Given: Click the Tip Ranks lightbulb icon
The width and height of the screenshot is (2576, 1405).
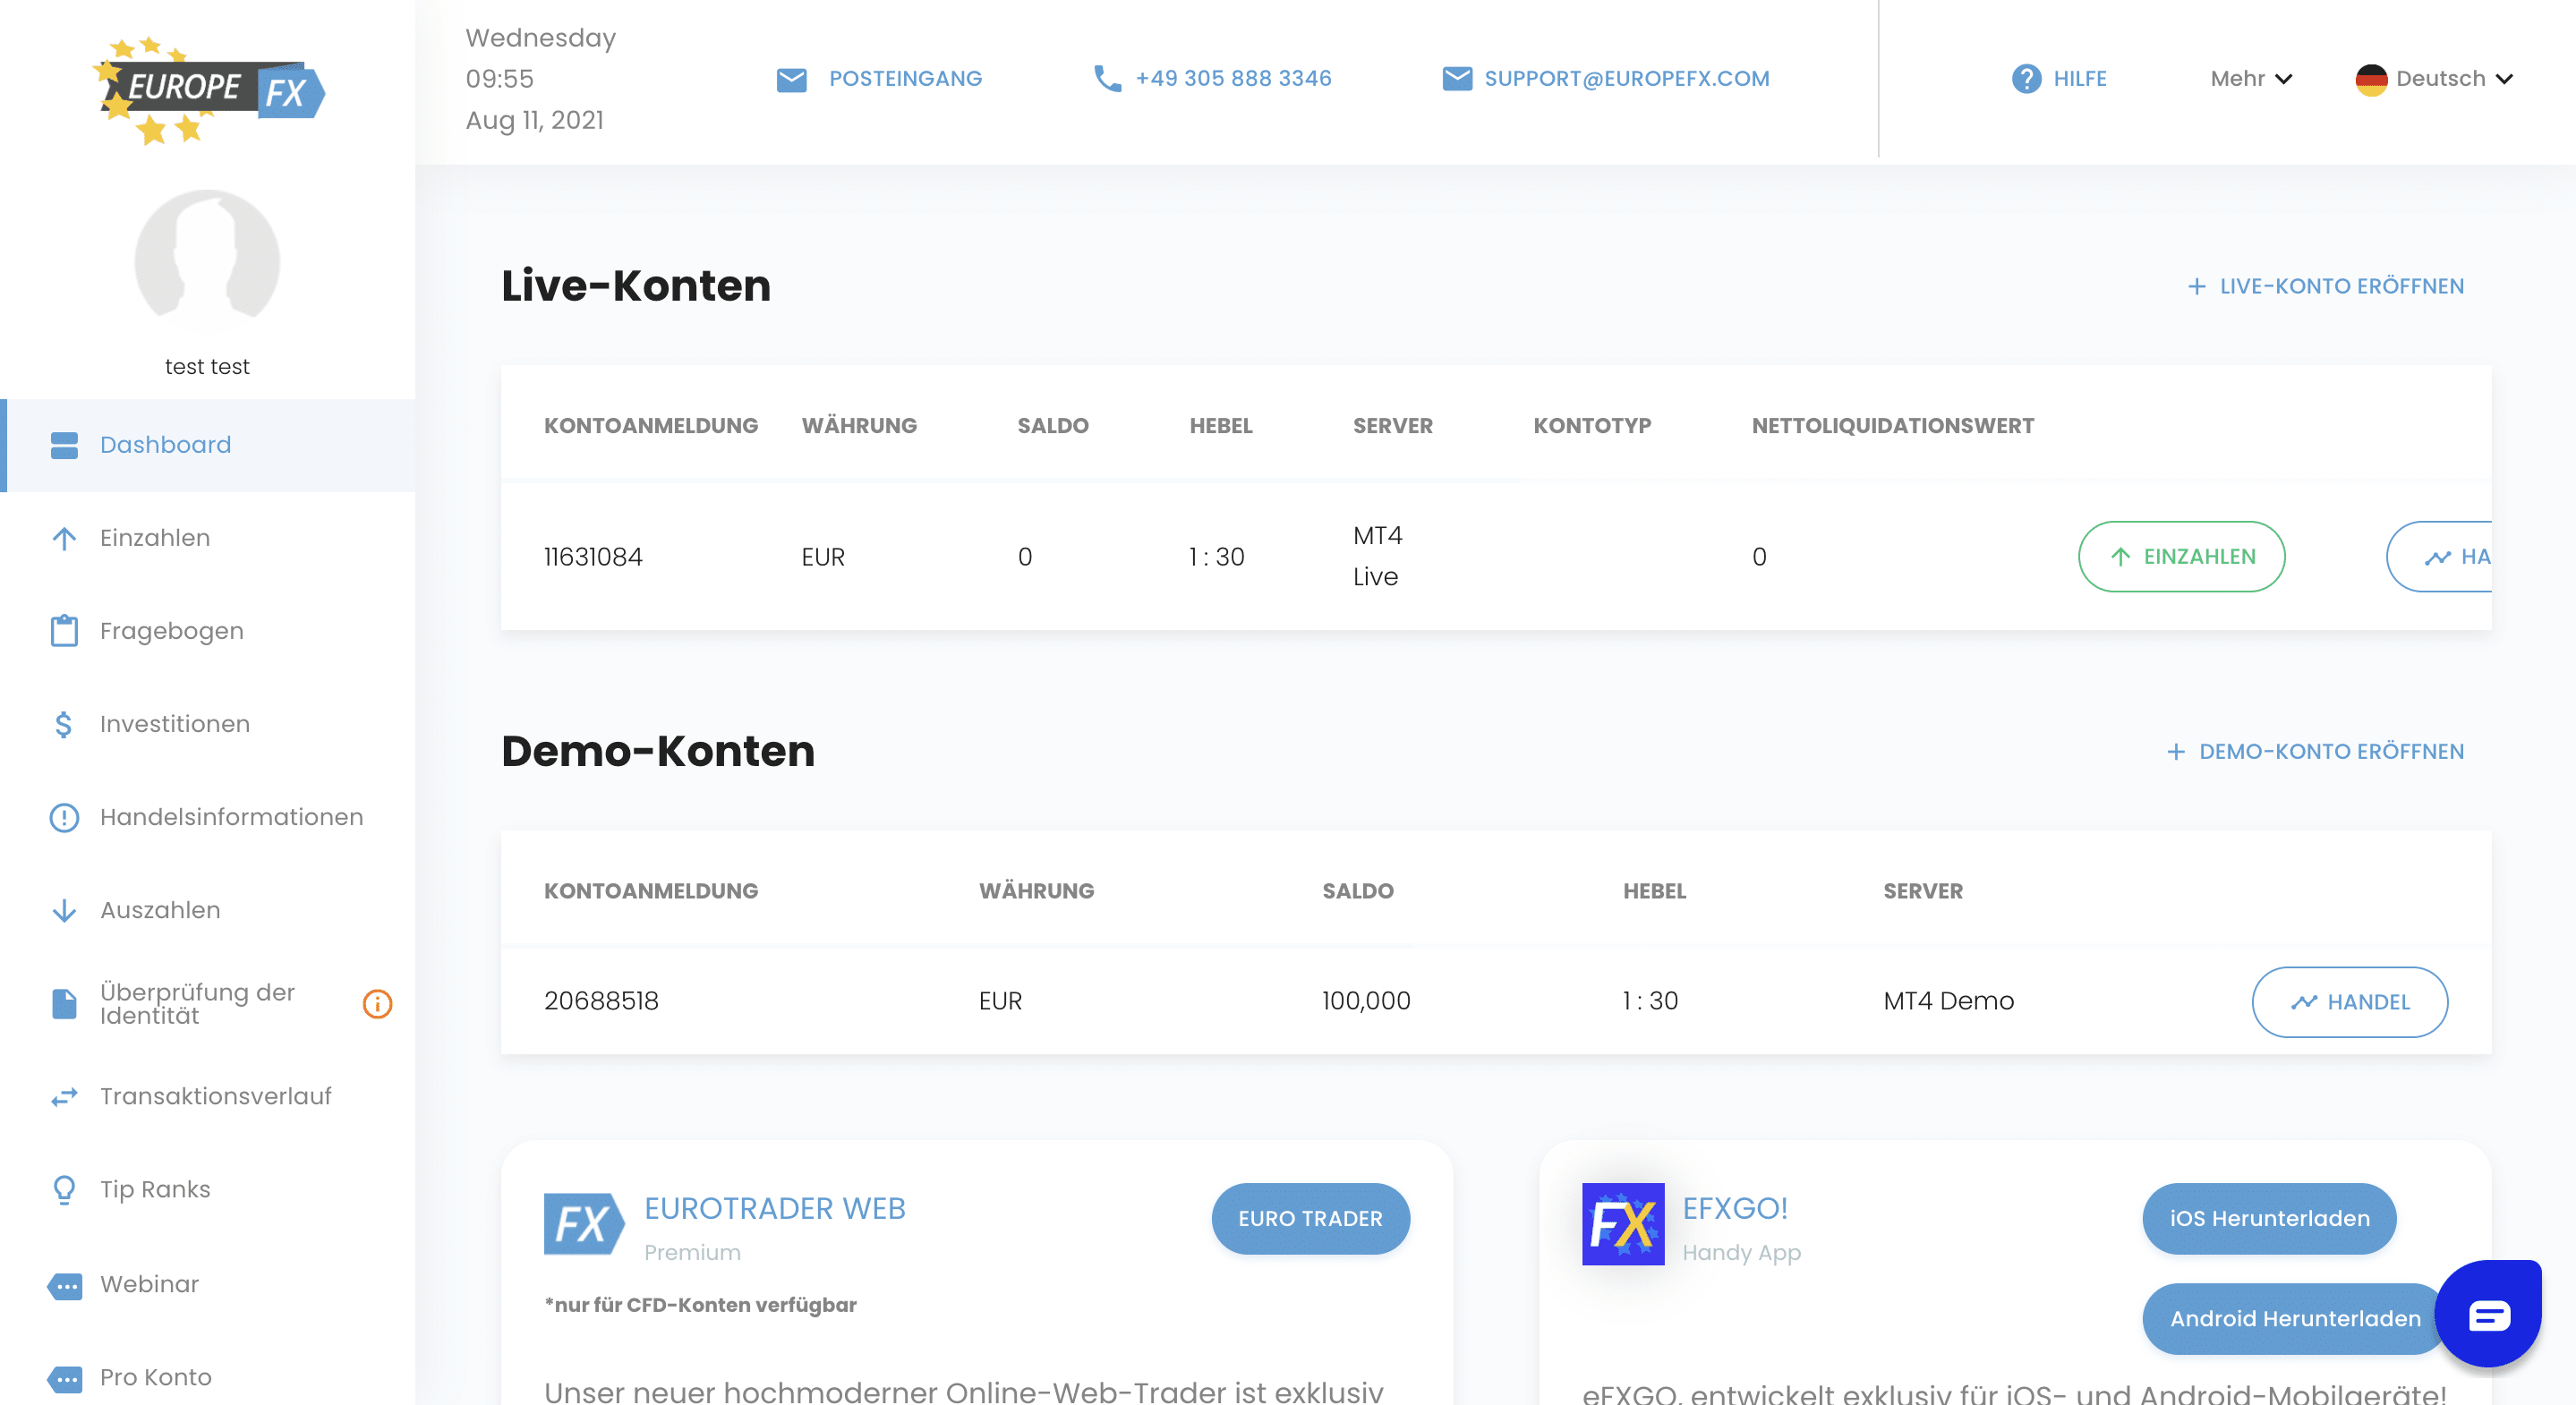Looking at the screenshot, I should click(64, 1190).
